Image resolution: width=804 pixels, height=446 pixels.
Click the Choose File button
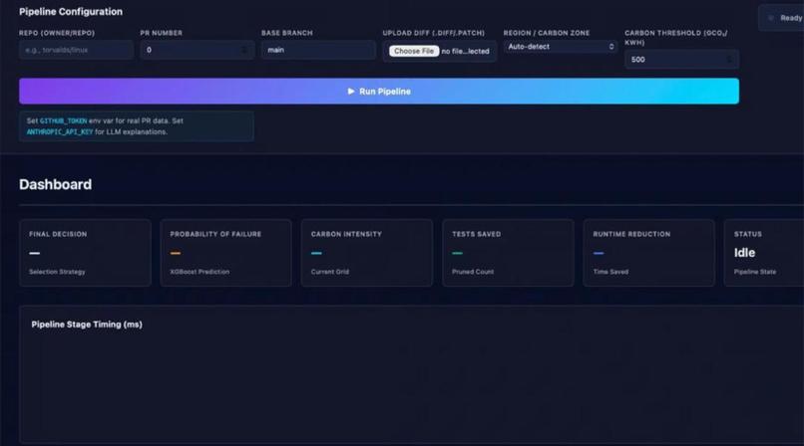414,51
